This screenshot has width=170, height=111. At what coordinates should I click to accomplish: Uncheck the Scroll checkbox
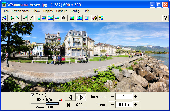pos(32,95)
